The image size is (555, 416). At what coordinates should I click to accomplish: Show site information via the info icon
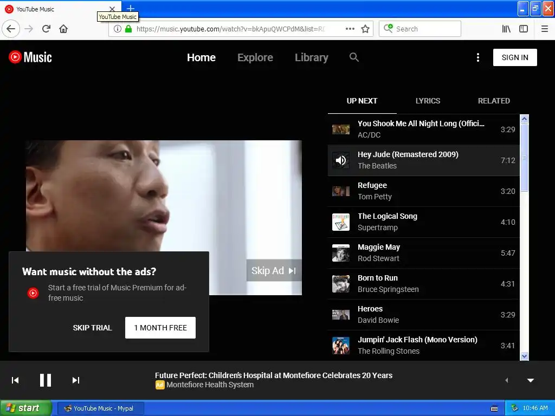coord(118,29)
